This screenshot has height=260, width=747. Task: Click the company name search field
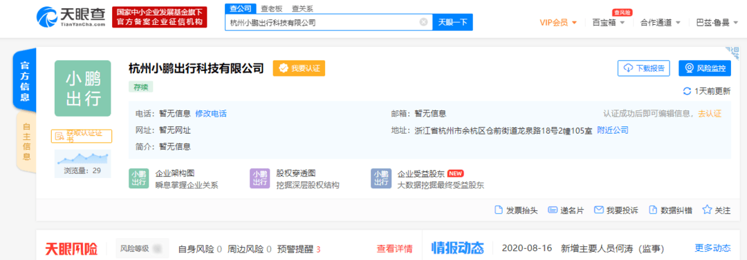pyautogui.click(x=323, y=22)
